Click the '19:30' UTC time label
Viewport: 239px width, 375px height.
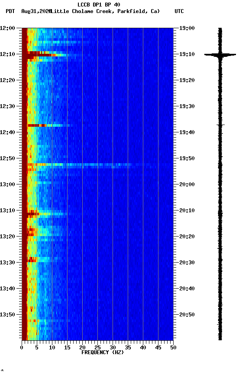click(x=187, y=106)
